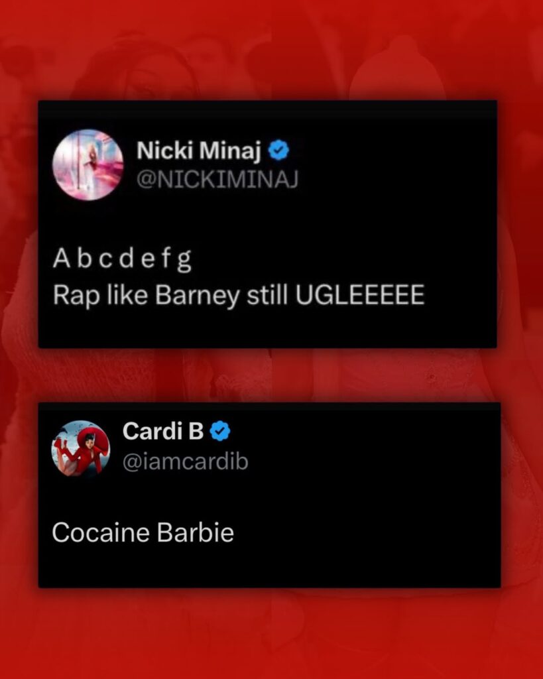Click Cardi B's blue verified badge

click(x=220, y=431)
